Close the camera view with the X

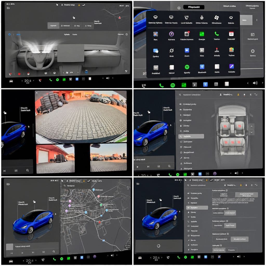37,93
